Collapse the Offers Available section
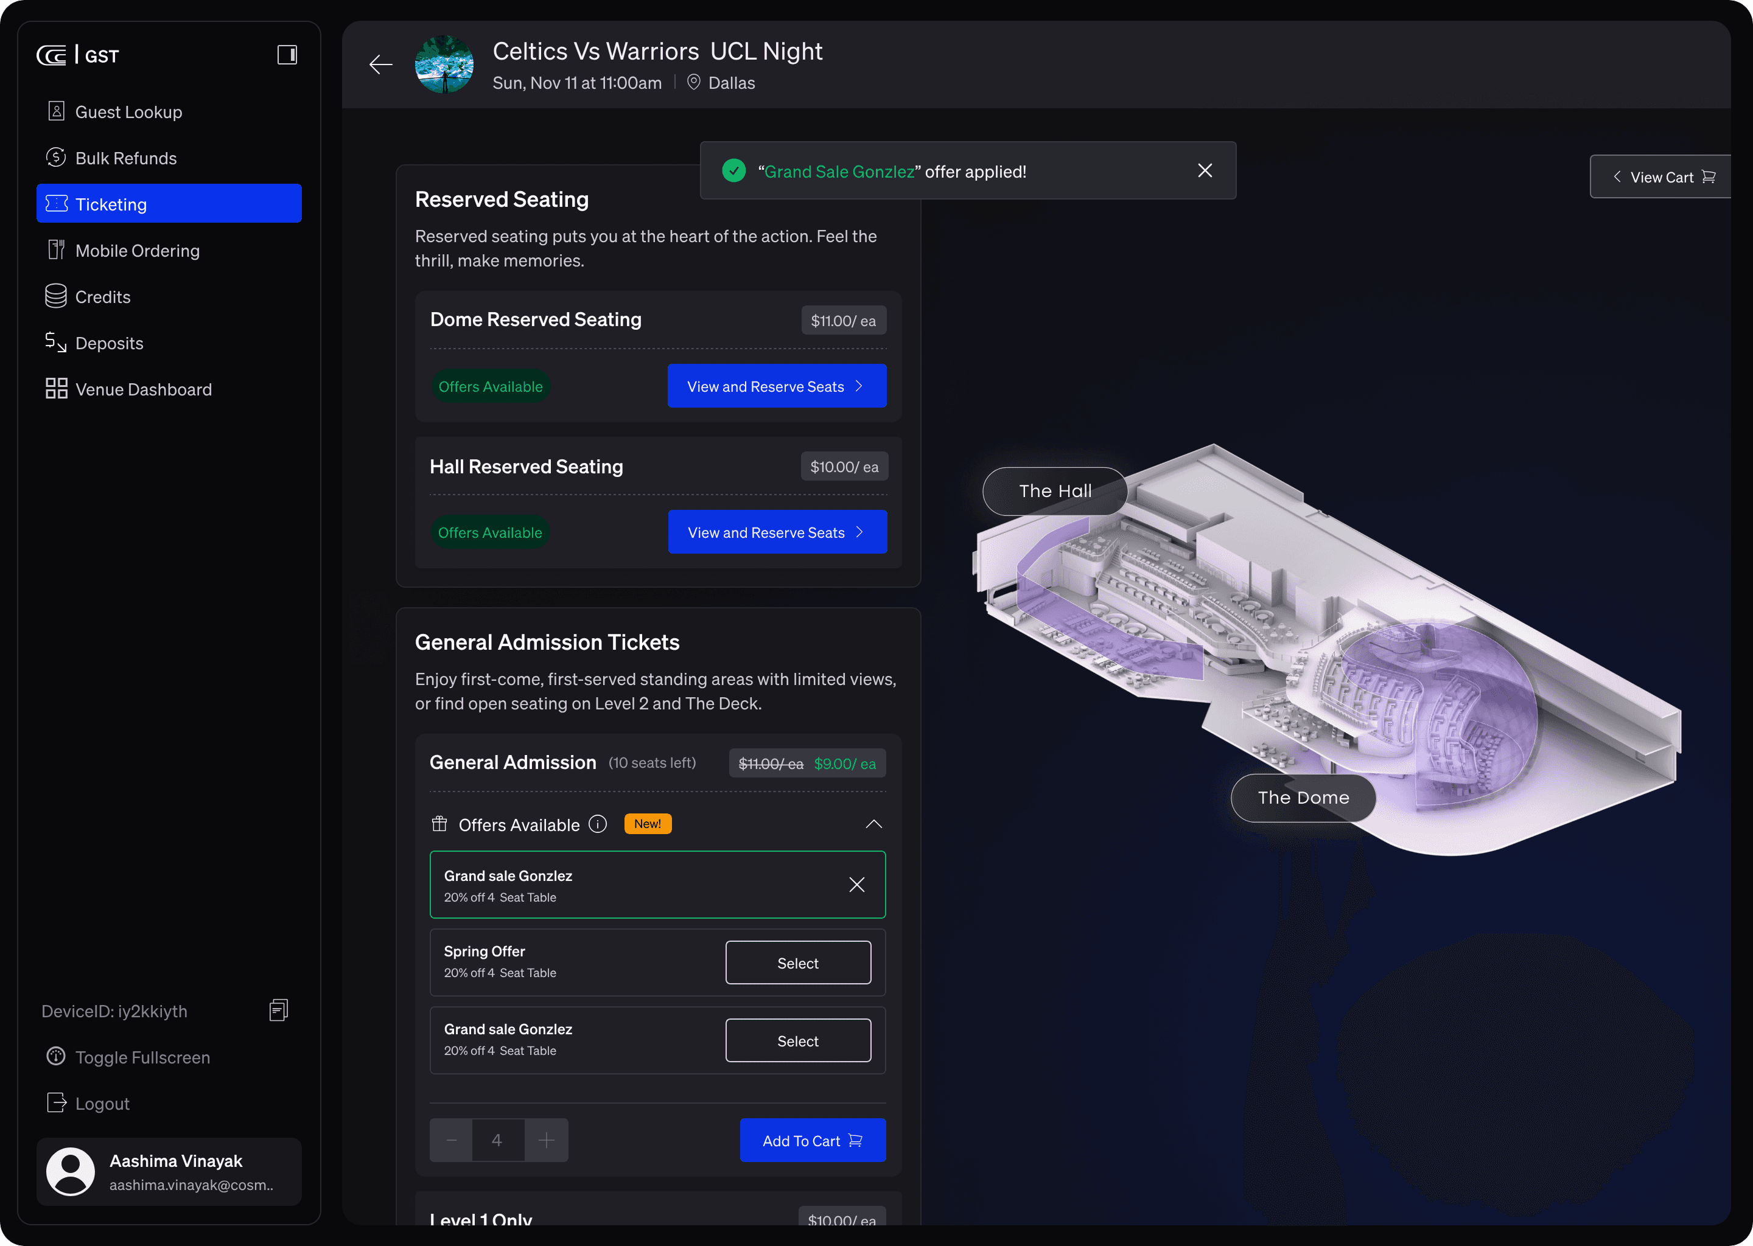 pyautogui.click(x=873, y=824)
